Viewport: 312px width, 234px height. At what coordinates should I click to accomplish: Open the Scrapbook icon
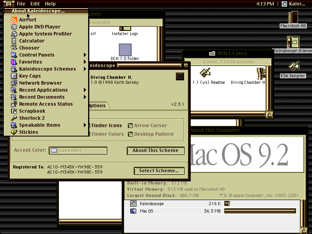(x=14, y=111)
